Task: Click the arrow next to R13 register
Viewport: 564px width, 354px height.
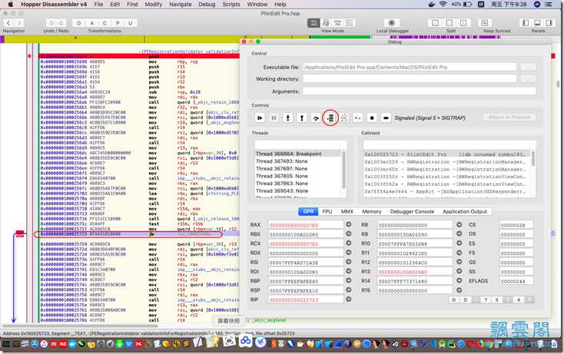Action: 459,271
